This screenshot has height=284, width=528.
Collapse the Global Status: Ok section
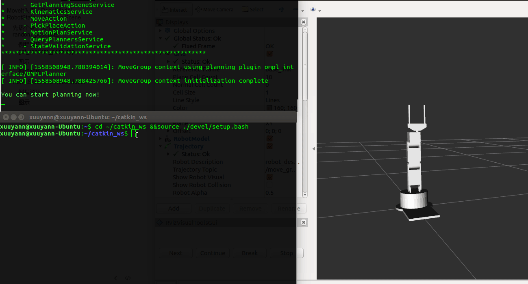click(x=160, y=38)
